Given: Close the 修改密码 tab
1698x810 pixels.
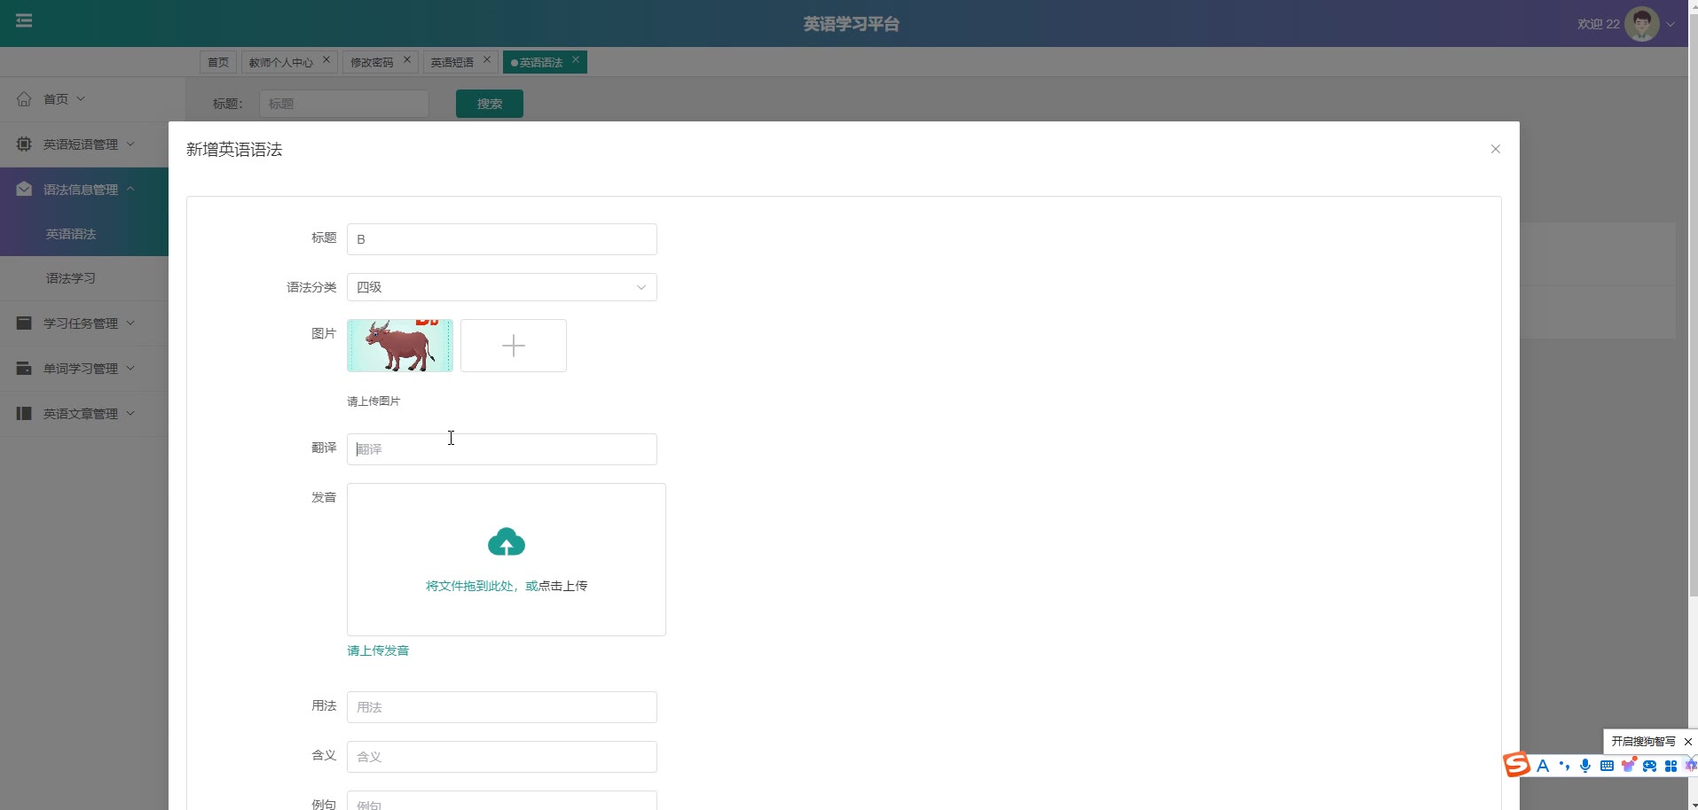Looking at the screenshot, I should 407,59.
